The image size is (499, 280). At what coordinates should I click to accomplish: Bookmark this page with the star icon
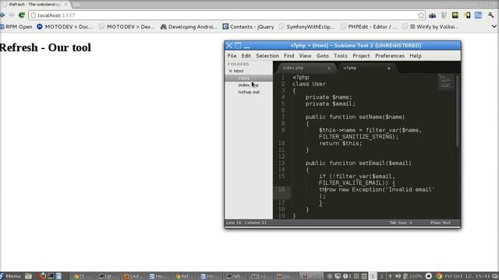point(421,16)
